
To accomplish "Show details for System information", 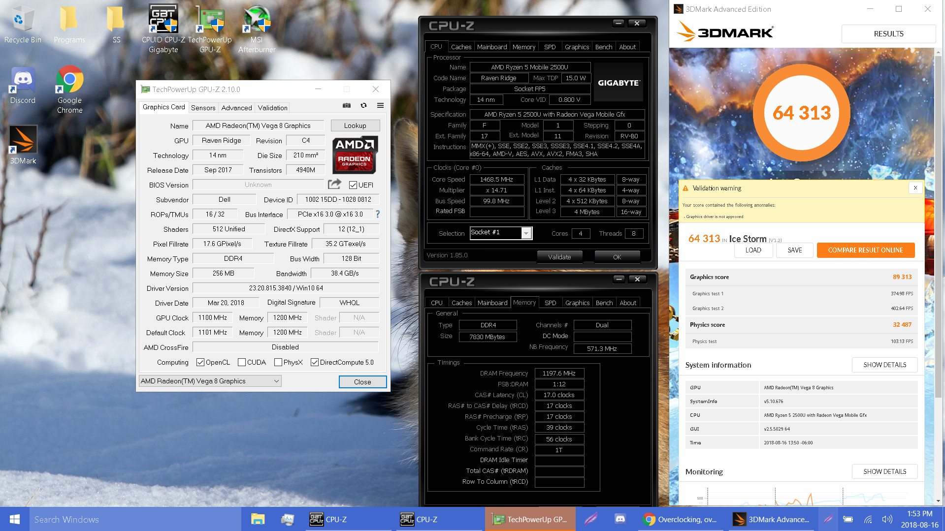I will (x=884, y=365).
